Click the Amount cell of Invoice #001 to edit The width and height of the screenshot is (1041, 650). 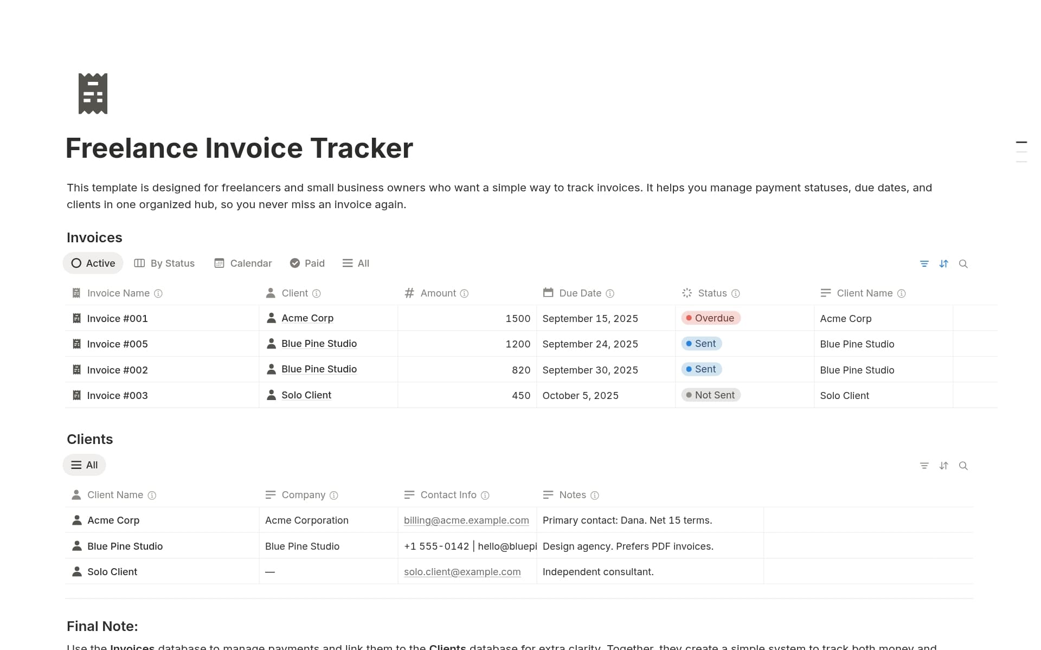[x=488, y=318]
